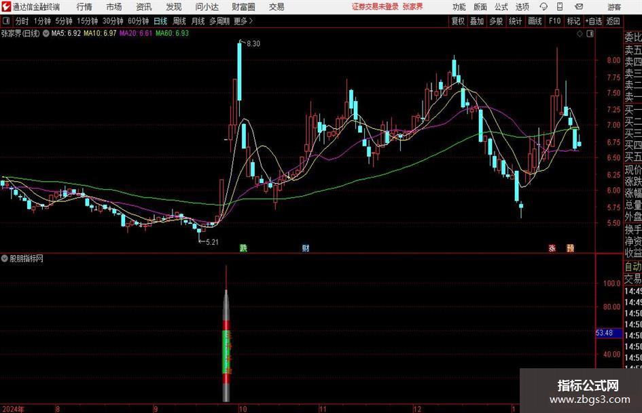The width and height of the screenshot is (642, 413).
Task: Click the diamond icon above chart right
Action: point(579,34)
